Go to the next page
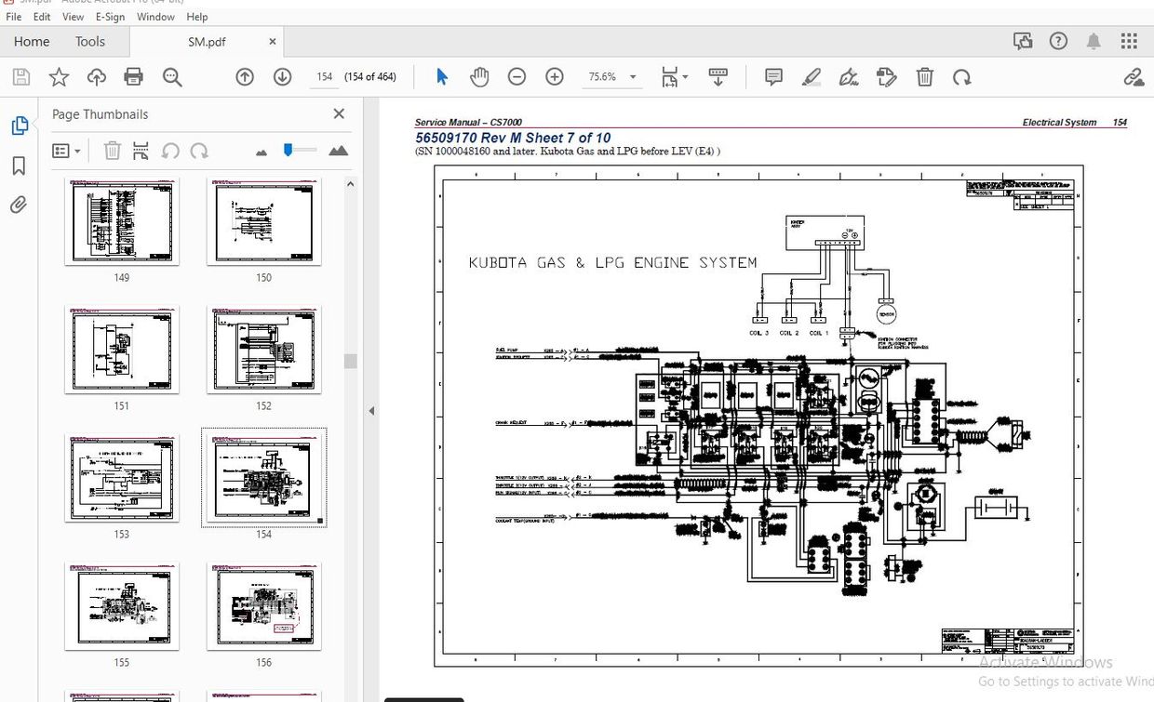 282,76
